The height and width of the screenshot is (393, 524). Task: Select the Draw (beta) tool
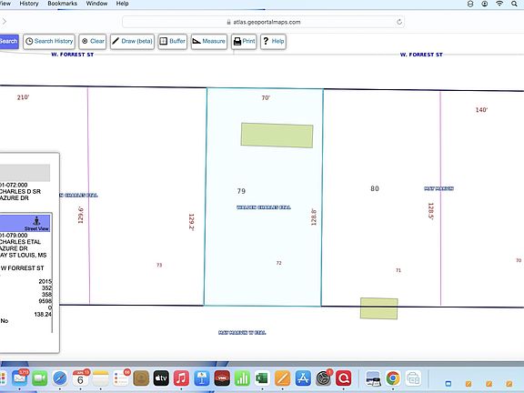click(132, 42)
